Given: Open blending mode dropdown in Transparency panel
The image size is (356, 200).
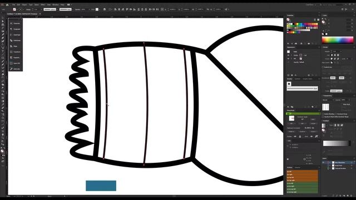Looking at the screenshot, I should [x=328, y=100].
